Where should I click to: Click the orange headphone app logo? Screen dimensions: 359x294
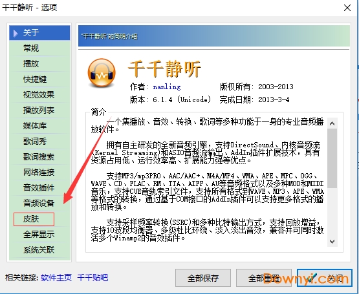pos(102,73)
